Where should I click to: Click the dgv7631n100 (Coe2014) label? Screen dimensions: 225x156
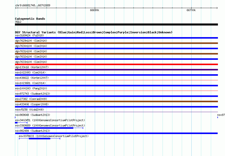point(31,51)
